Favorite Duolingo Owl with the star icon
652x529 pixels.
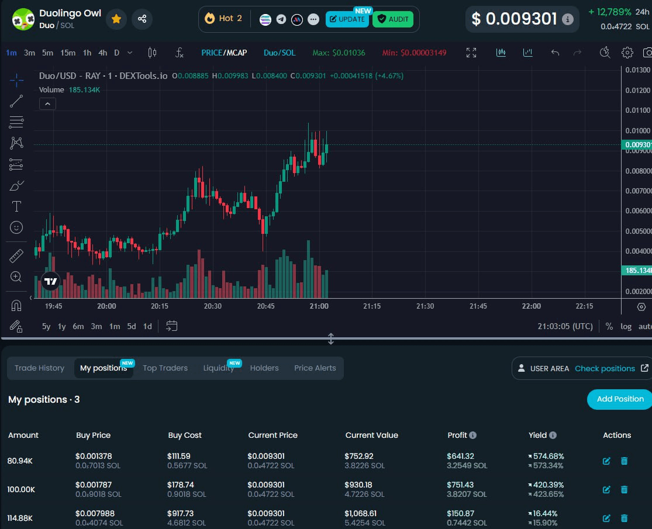click(116, 19)
